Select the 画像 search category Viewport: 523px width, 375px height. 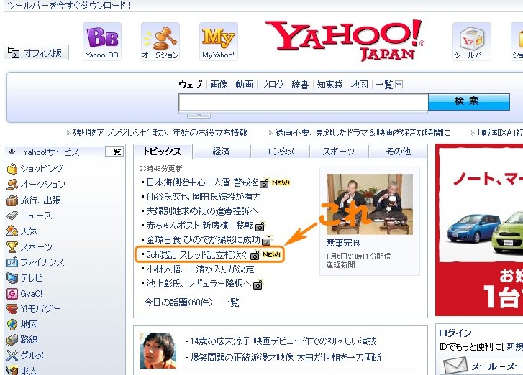click(x=219, y=85)
